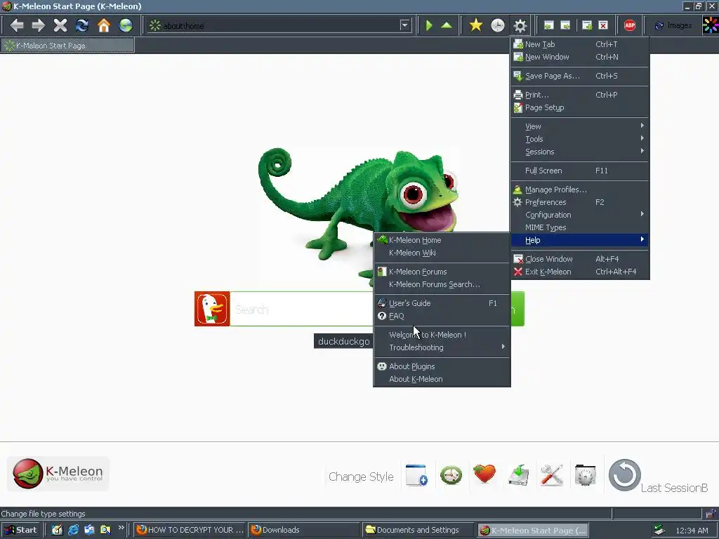Click the green Go play arrow
Screen dimensions: 719x539
429,25
